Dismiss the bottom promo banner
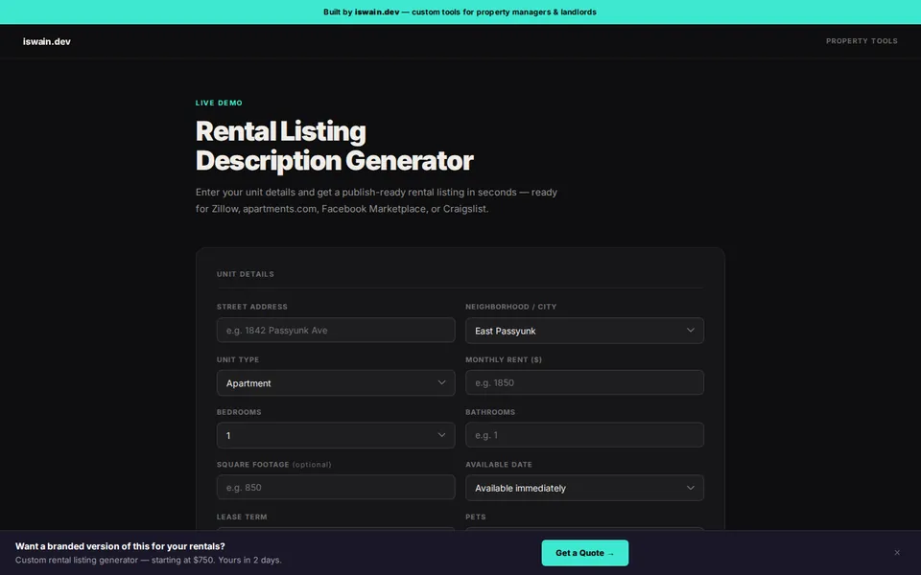 coord(896,553)
